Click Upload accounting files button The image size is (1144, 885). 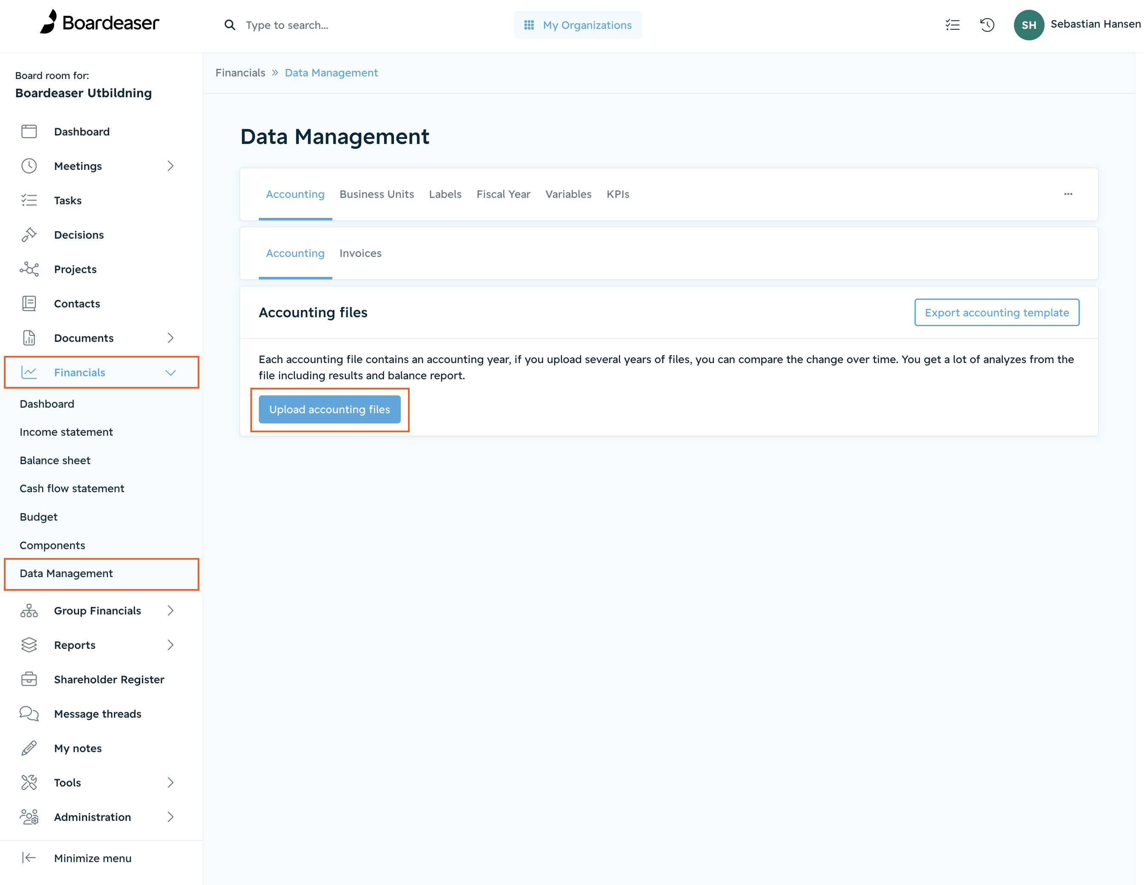[329, 409]
